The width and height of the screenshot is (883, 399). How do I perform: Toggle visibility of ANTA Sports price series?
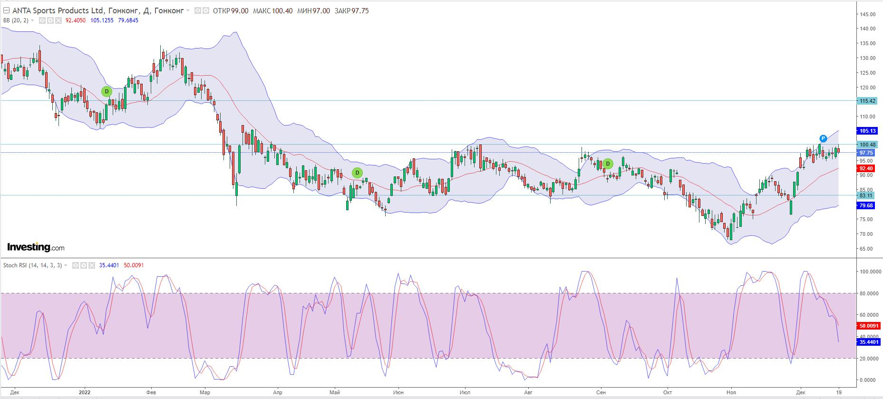197,10
